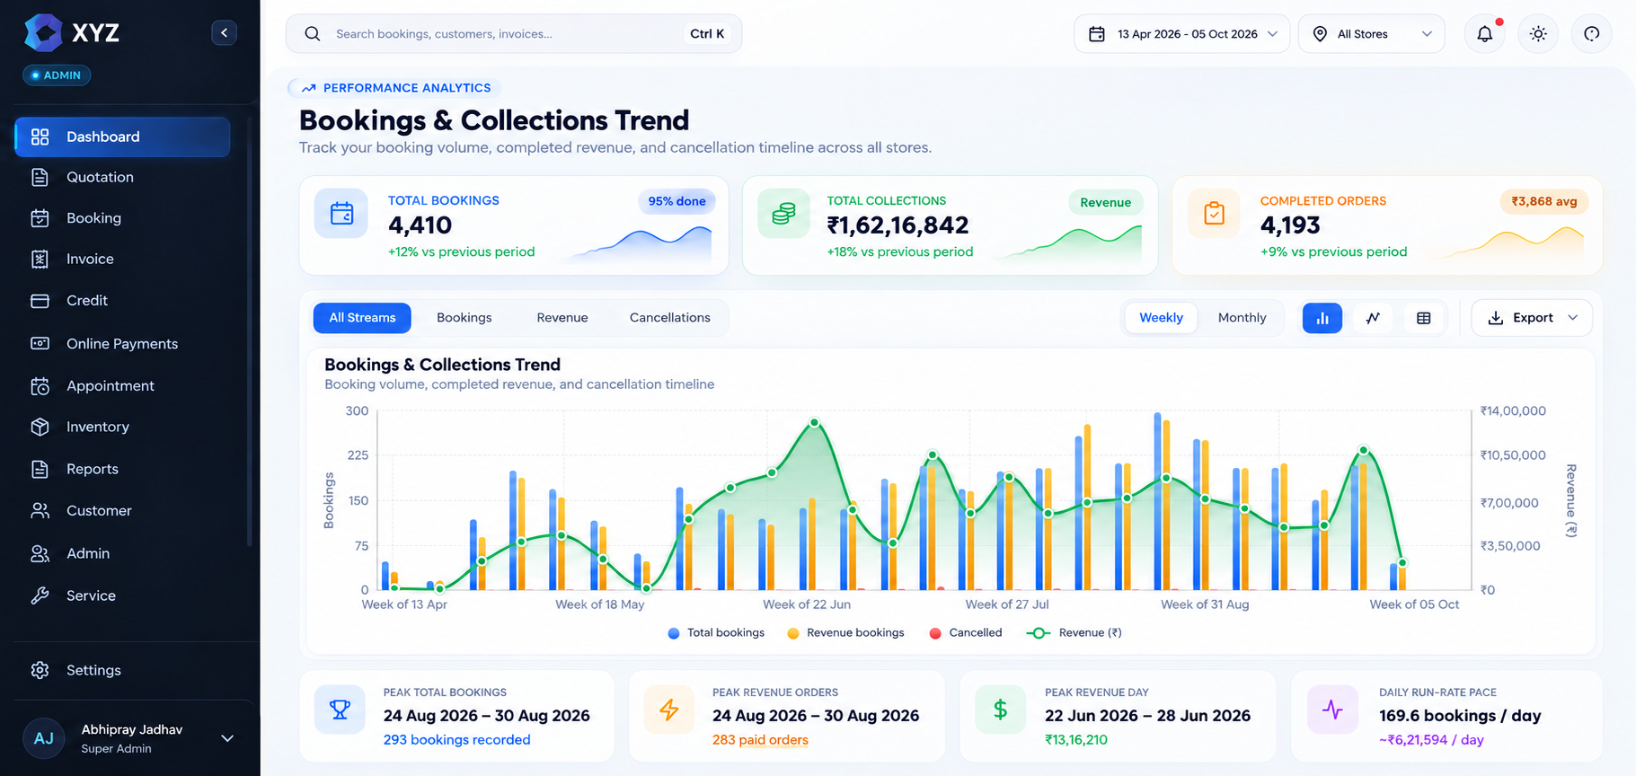This screenshot has width=1636, height=776.
Task: Open Inventory in the sidebar
Action: pyautogui.click(x=123, y=427)
